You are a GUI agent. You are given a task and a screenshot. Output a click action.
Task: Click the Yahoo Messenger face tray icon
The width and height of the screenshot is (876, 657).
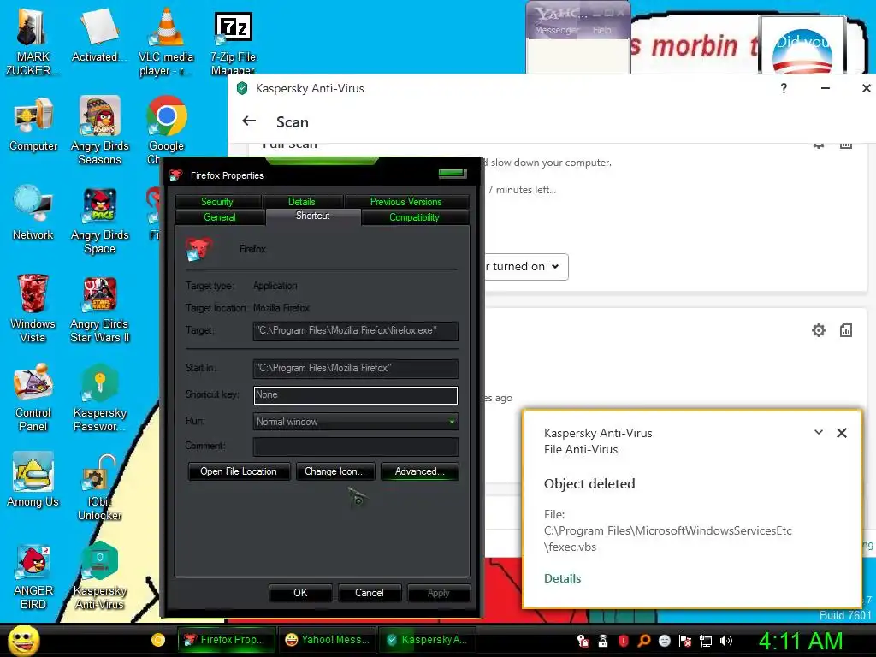(x=664, y=641)
